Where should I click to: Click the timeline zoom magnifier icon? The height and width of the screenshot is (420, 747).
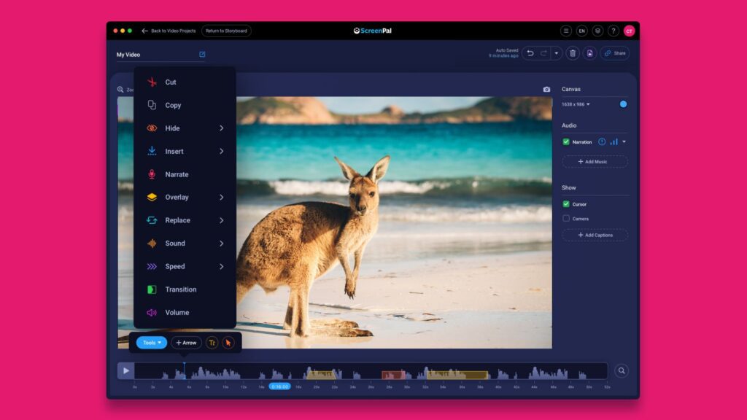[621, 369]
